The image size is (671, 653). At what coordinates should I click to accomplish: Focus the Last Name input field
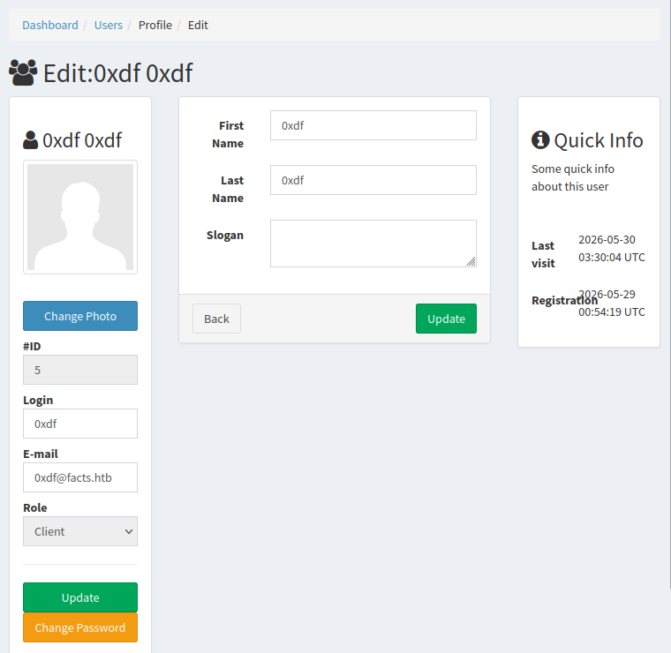pyautogui.click(x=373, y=180)
